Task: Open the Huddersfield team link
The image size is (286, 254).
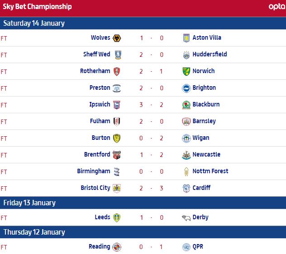Action: tap(210, 55)
